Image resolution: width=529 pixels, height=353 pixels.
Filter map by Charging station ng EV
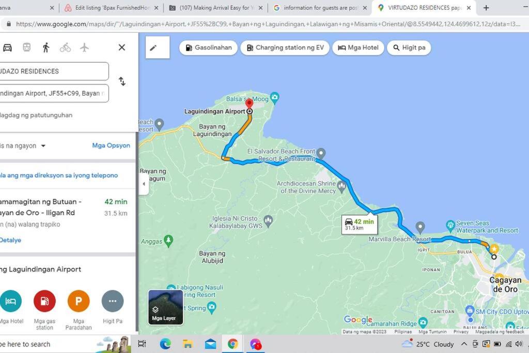(285, 48)
